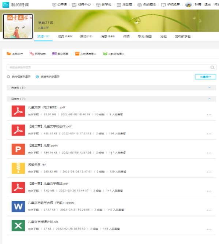Collapse the published (7) section chevron

point(209,99)
